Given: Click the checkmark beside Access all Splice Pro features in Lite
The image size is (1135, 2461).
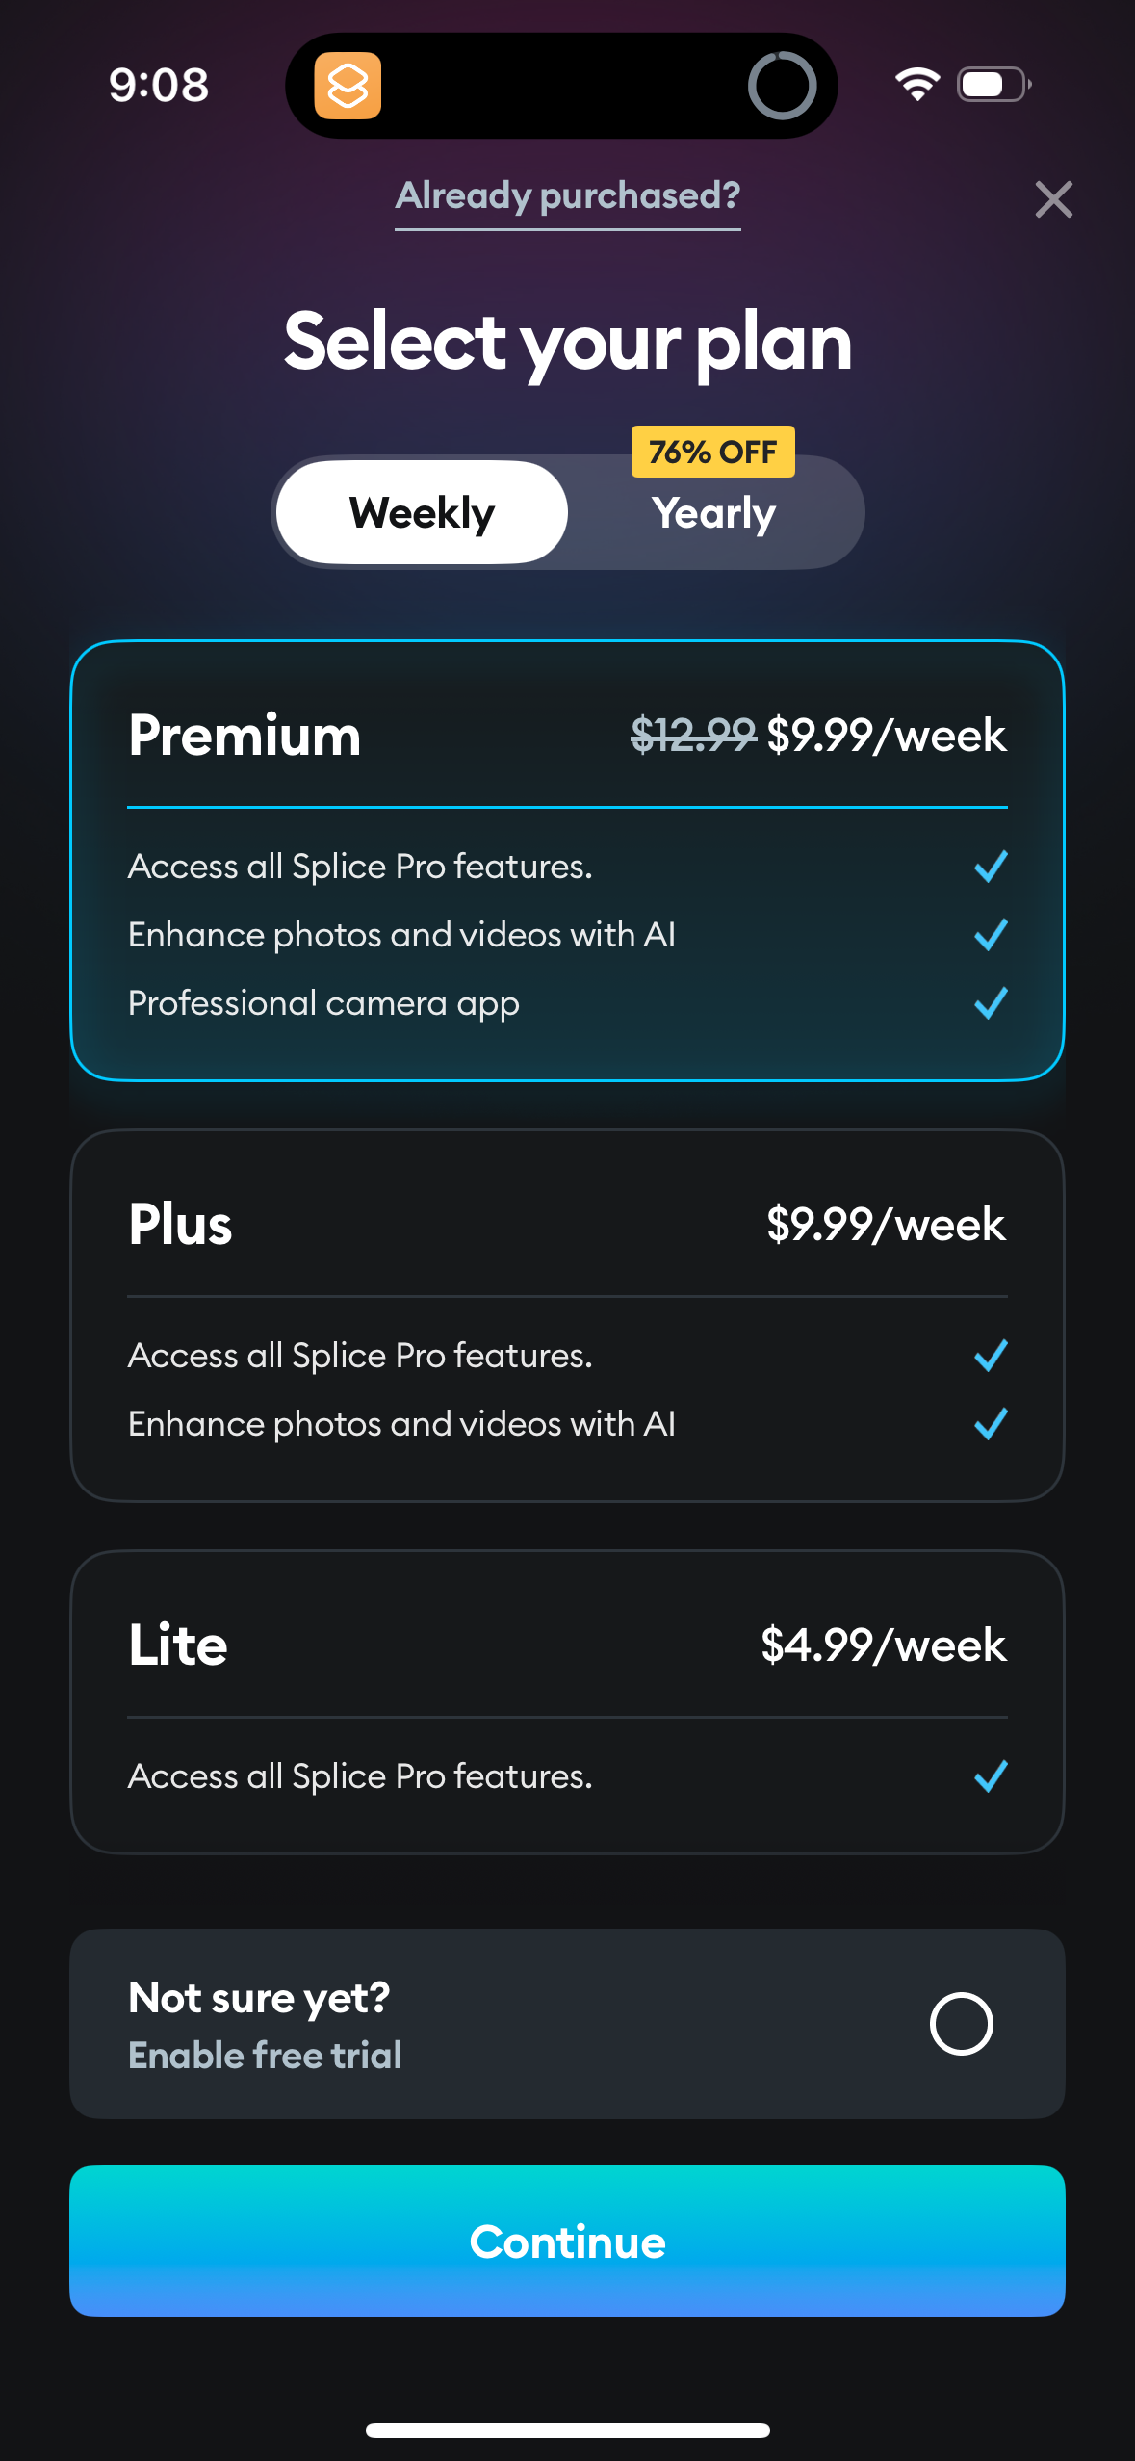Looking at the screenshot, I should click(990, 1778).
